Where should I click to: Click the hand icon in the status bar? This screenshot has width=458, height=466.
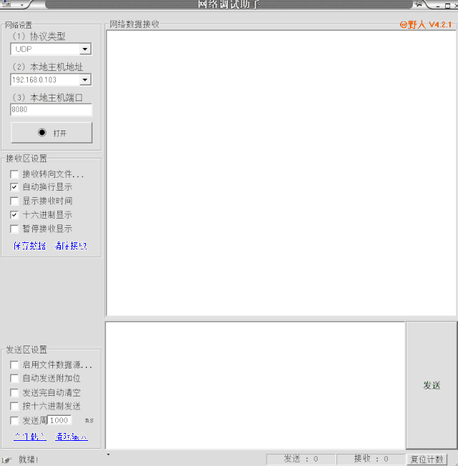pyautogui.click(x=7, y=460)
